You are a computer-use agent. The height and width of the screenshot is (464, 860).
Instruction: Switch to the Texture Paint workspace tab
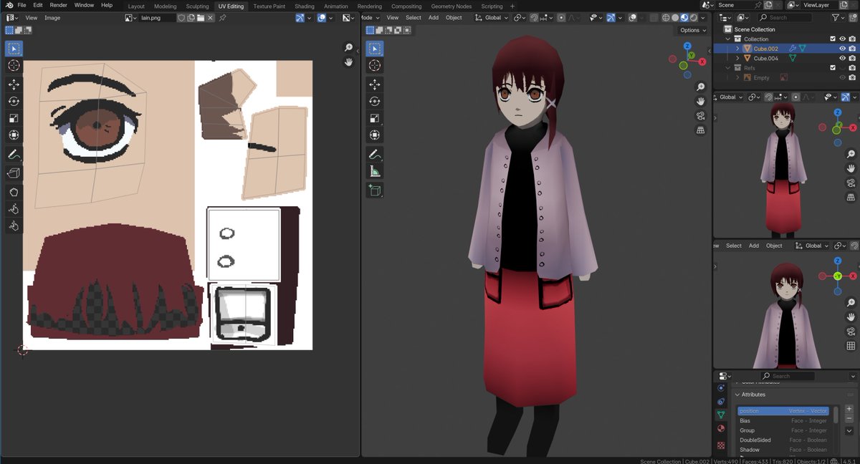tap(269, 6)
